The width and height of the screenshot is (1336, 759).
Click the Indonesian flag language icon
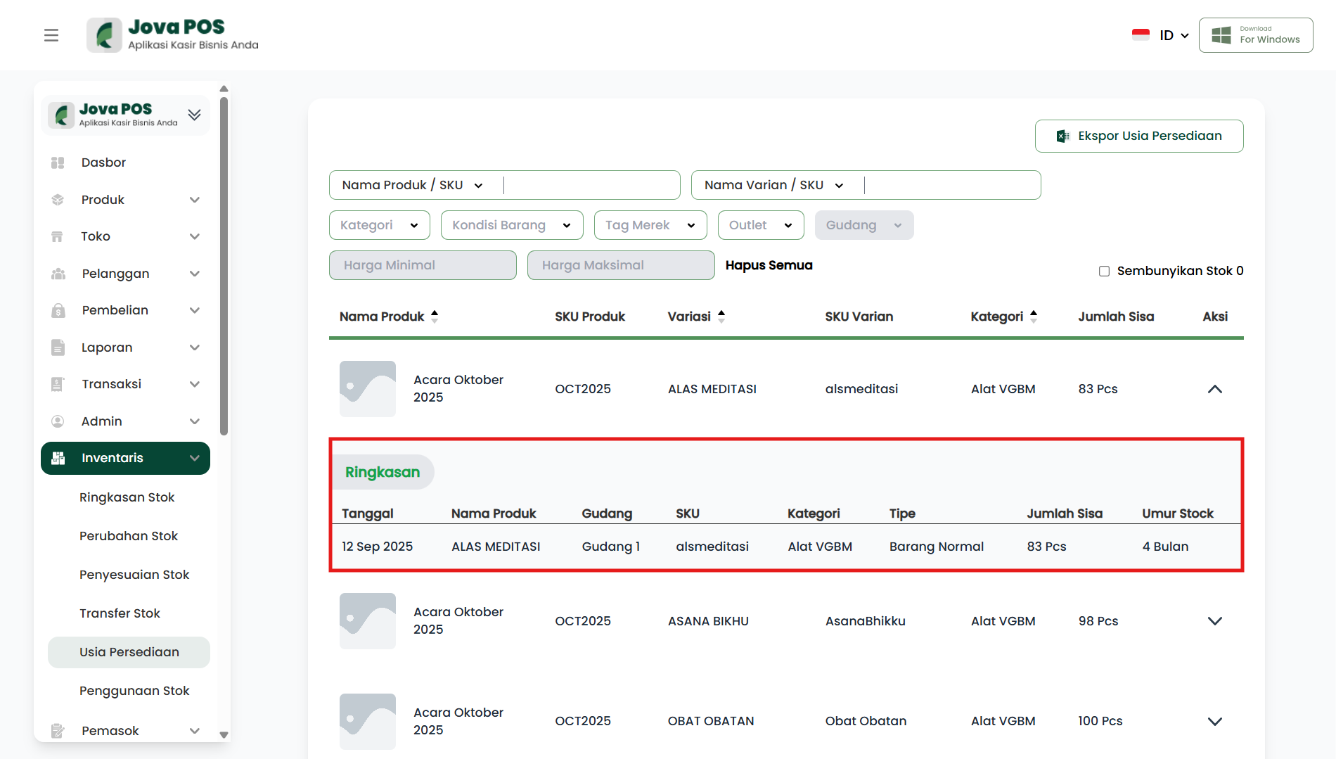point(1141,34)
